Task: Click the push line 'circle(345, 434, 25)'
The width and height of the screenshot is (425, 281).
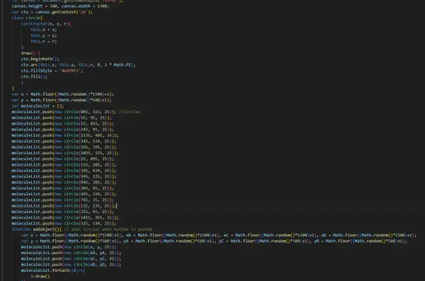Action: (x=64, y=171)
